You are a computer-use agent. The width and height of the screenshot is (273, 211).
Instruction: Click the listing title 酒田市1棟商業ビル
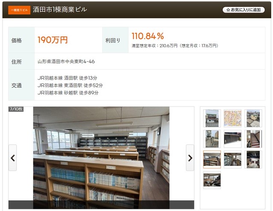pyautogui.click(x=60, y=9)
